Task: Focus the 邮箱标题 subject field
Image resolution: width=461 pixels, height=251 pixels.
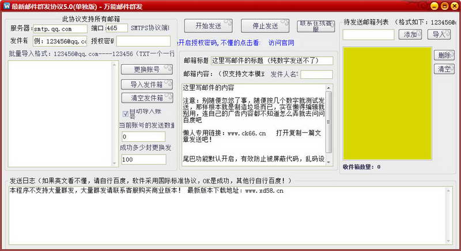Action: tap(272, 61)
